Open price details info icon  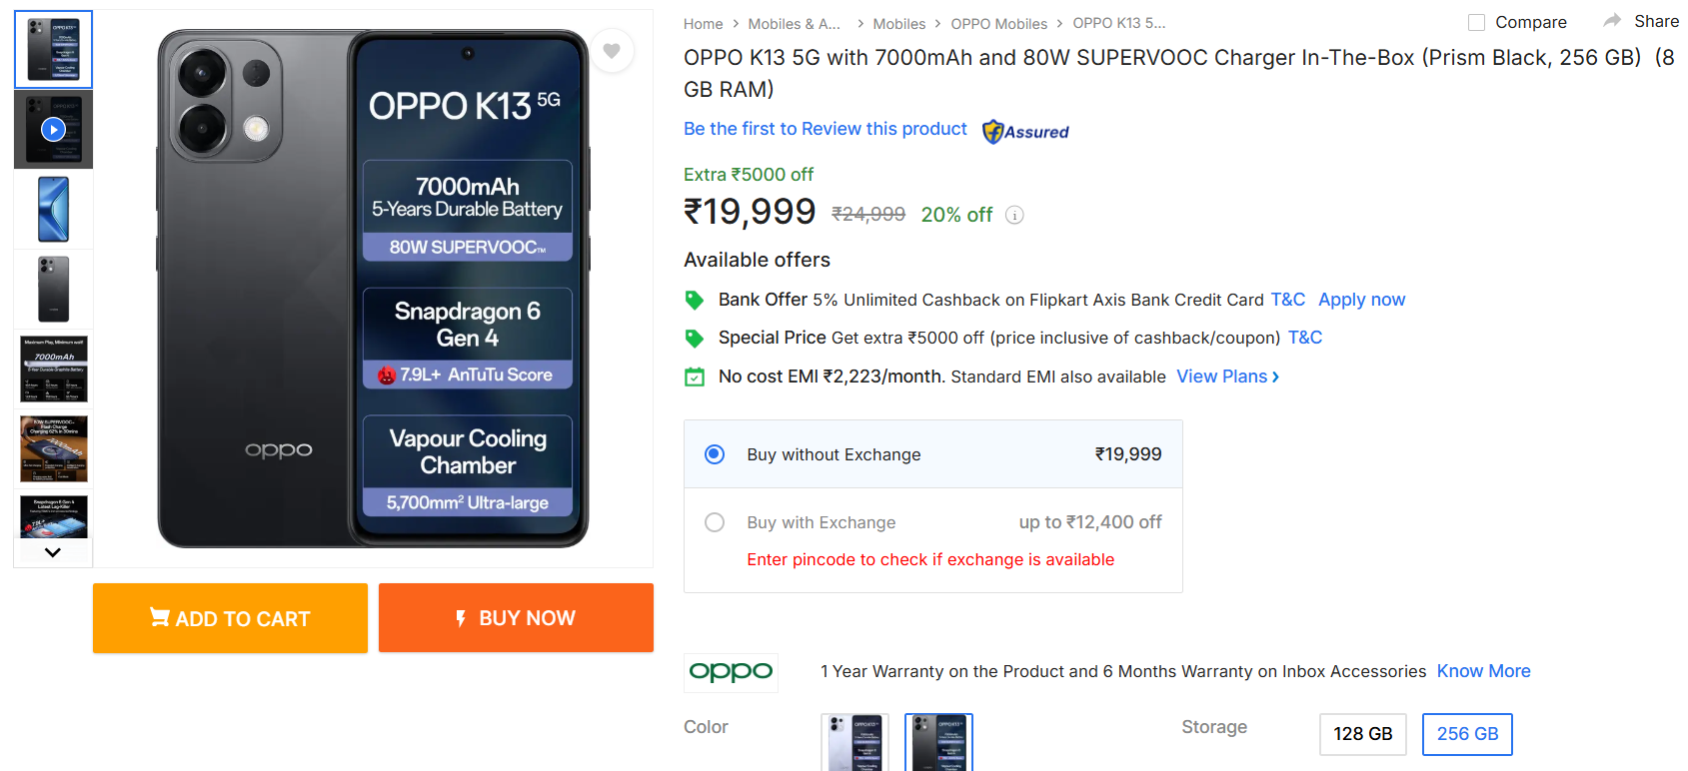(1014, 215)
